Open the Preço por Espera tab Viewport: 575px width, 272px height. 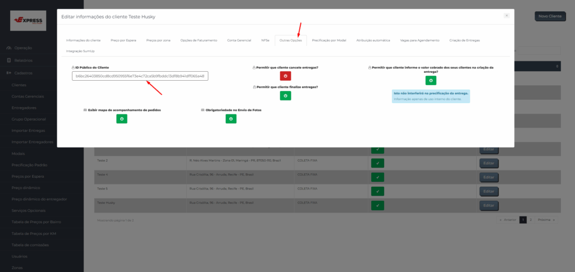tap(123, 40)
